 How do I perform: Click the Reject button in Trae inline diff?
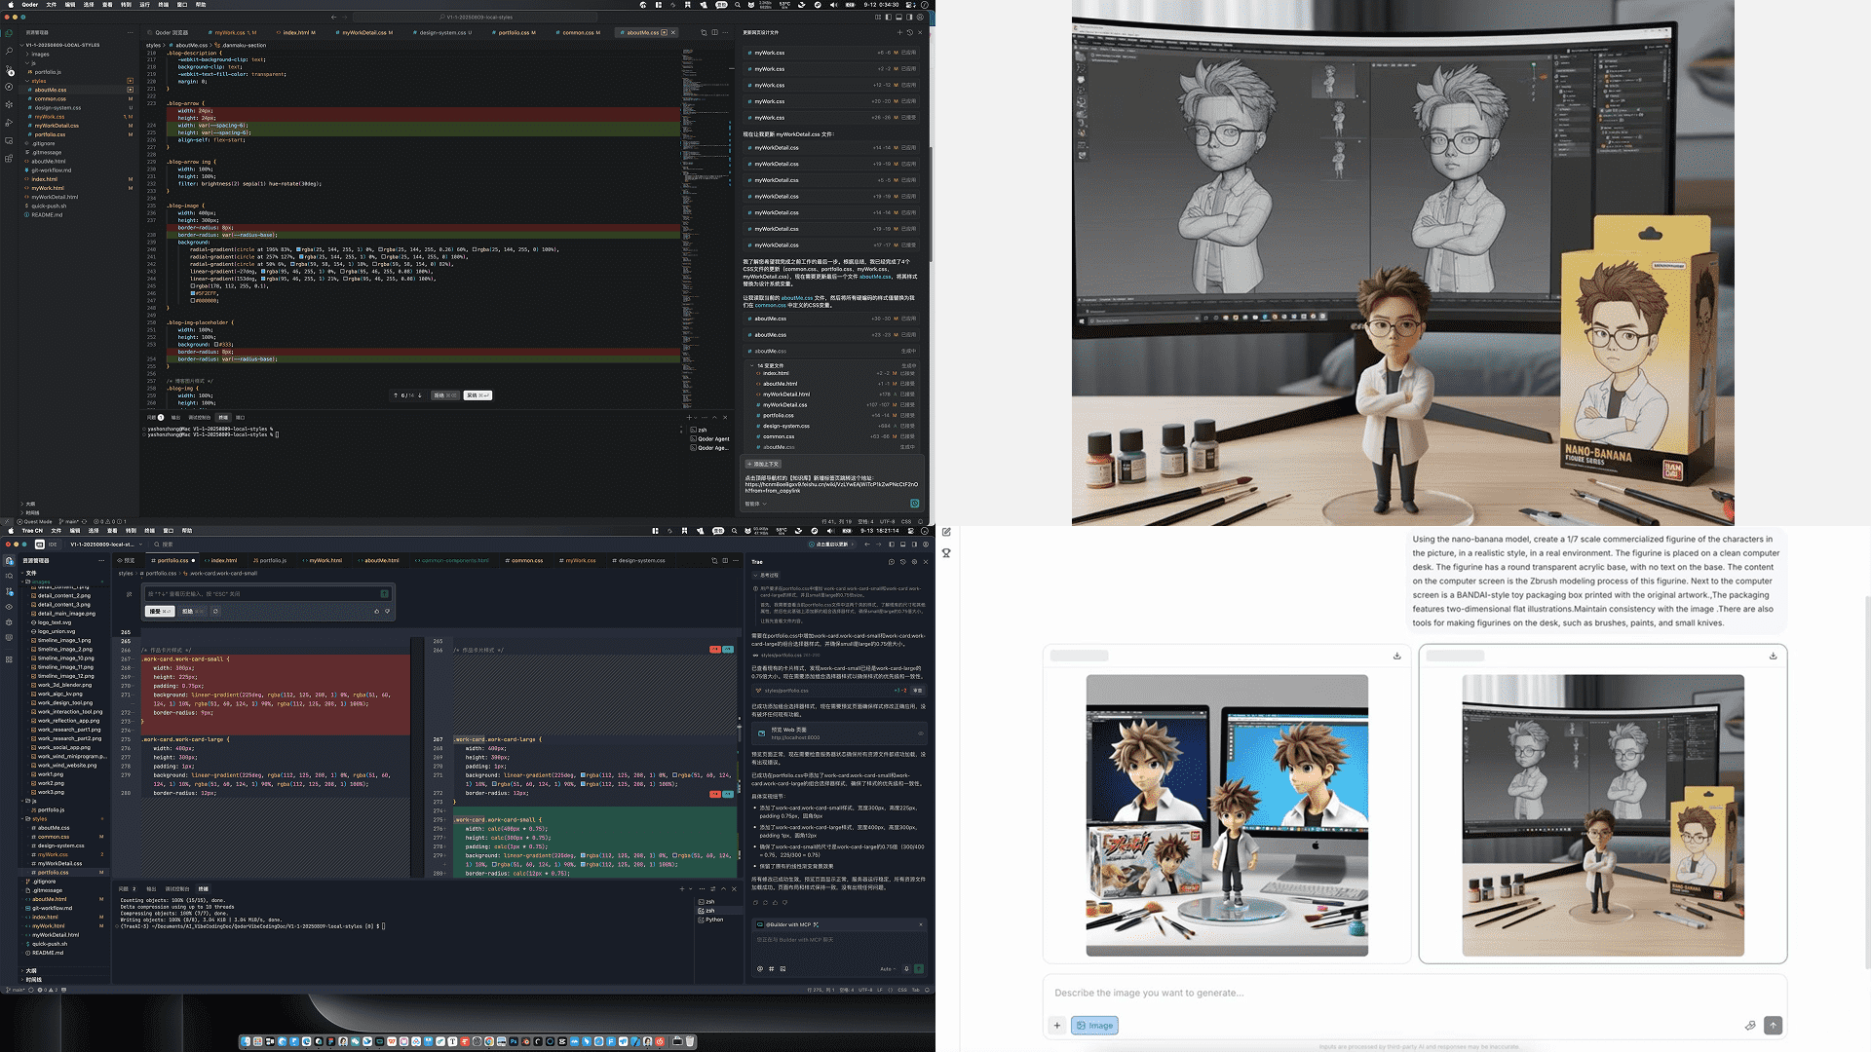[x=192, y=612]
